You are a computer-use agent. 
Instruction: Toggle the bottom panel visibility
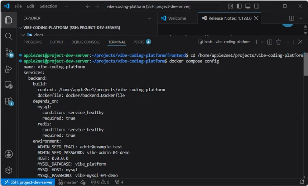[x=248, y=6]
